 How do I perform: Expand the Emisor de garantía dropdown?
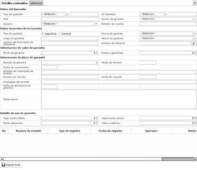pos(168,19)
